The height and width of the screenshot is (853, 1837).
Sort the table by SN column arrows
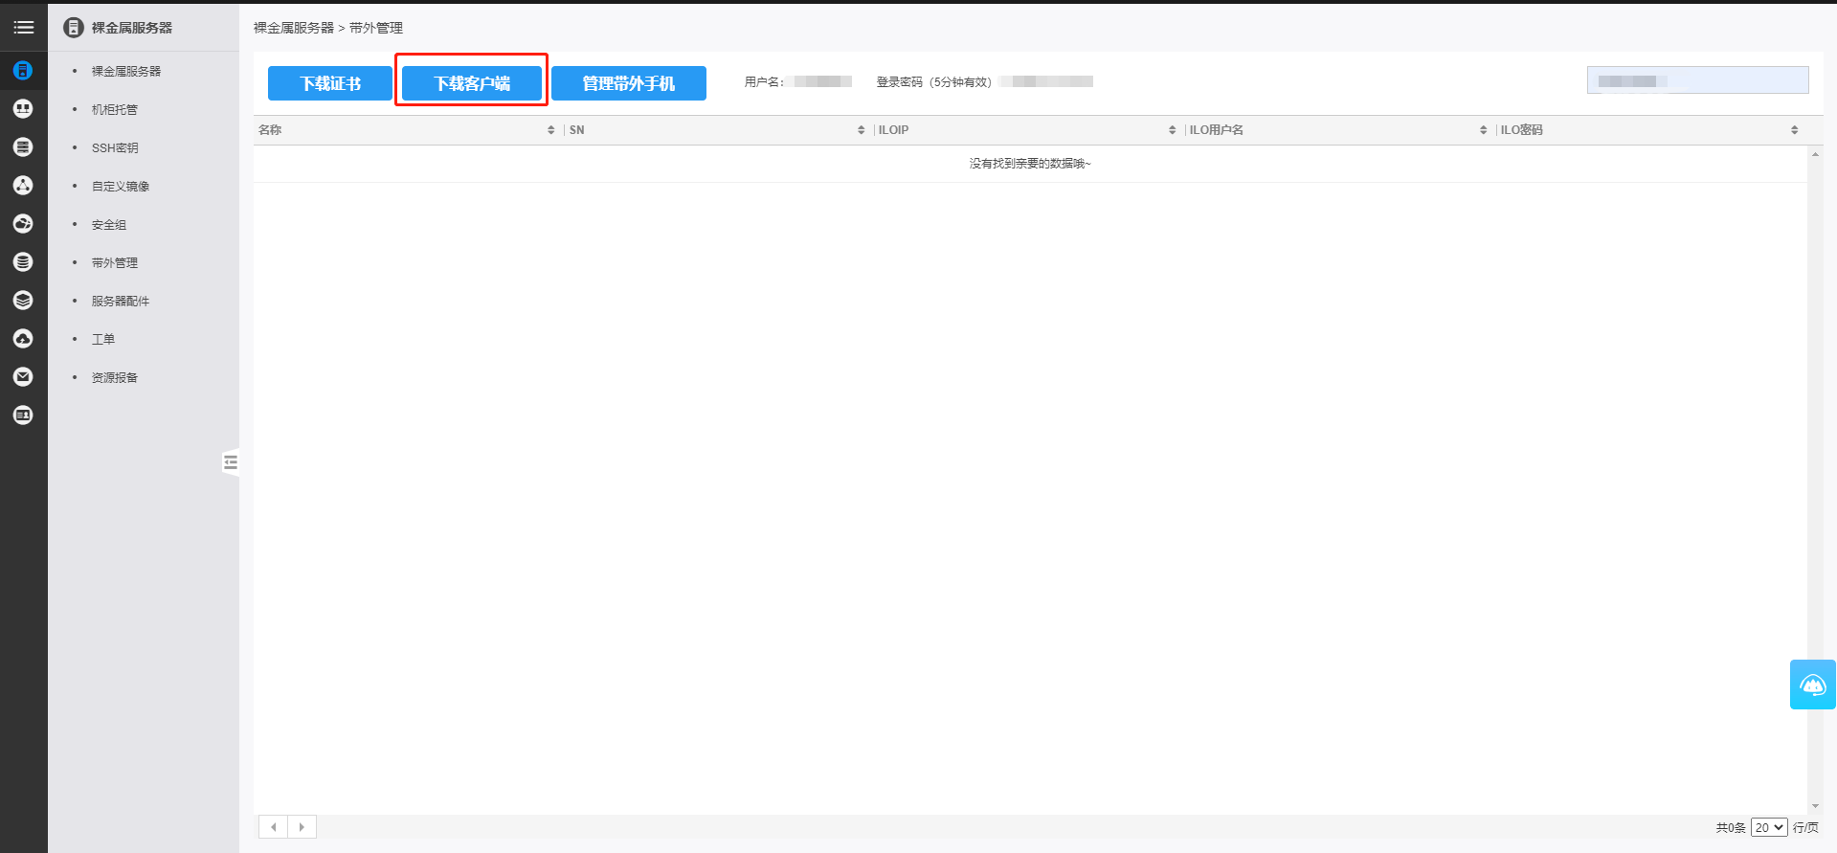[862, 130]
